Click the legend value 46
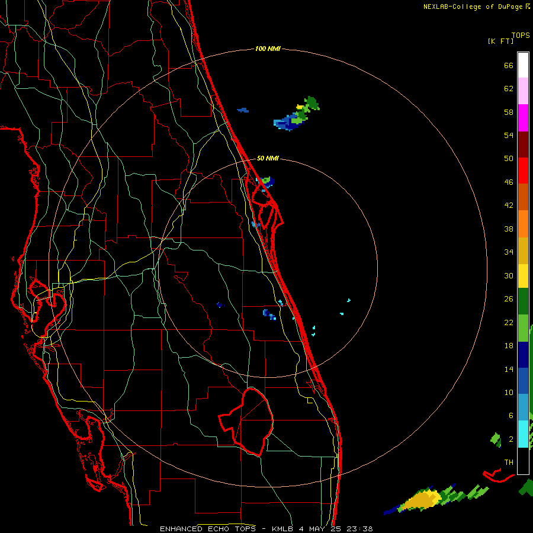This screenshot has width=533, height=533. [509, 182]
